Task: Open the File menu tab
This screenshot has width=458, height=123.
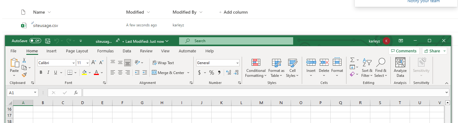Action: 13,51
